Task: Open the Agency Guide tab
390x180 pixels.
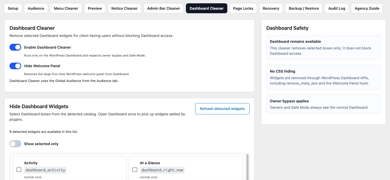Action: [367, 8]
